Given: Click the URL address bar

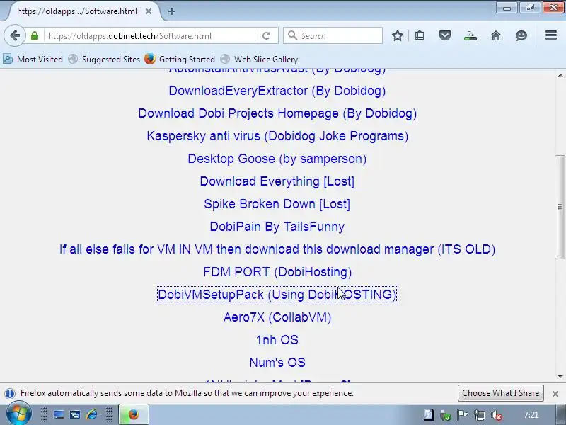Looking at the screenshot, I should (150, 36).
